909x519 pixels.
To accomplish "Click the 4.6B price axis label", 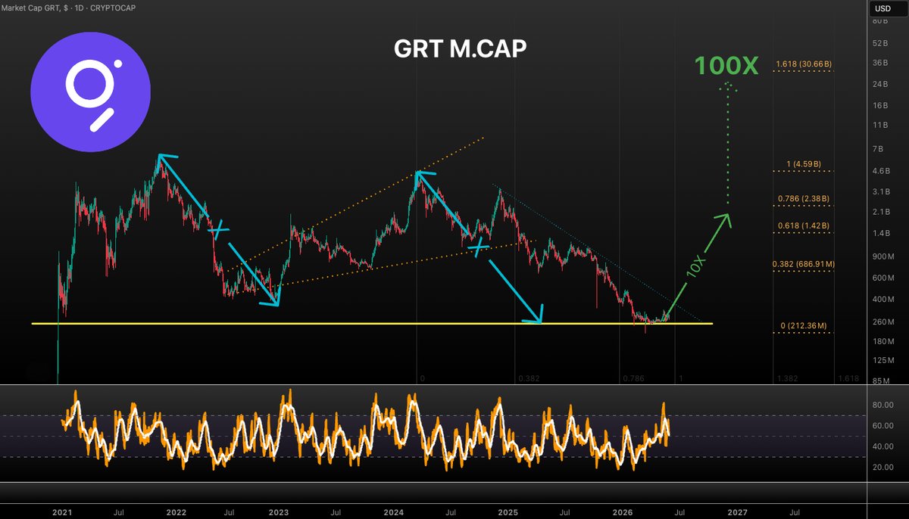I will click(882, 171).
